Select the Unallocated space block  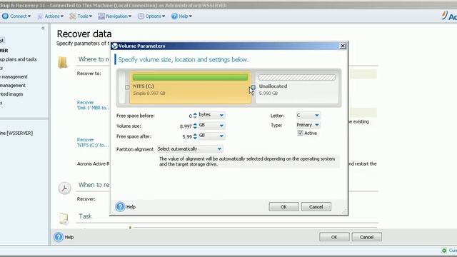point(297,88)
